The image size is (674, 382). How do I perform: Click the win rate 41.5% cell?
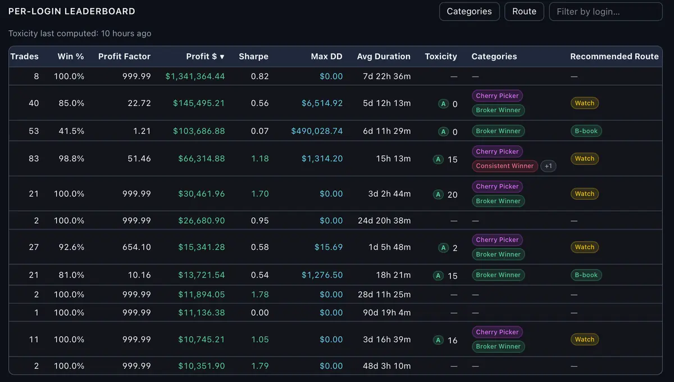(72, 131)
